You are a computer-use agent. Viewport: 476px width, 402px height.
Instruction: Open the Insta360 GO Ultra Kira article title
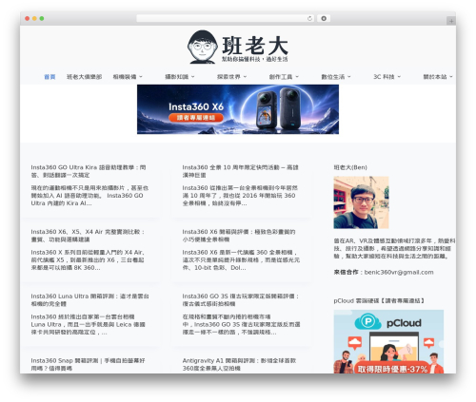point(89,171)
